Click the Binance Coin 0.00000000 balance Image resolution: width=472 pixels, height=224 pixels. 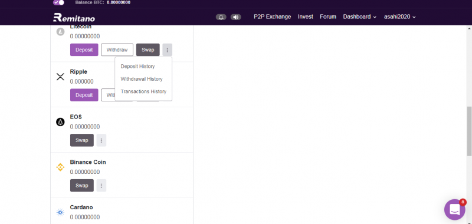(85, 172)
